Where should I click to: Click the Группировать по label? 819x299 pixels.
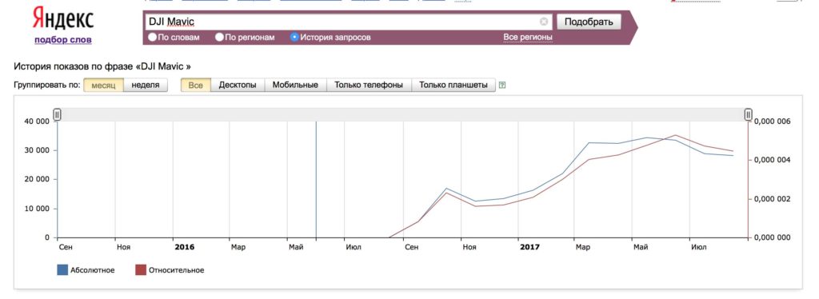click(47, 85)
